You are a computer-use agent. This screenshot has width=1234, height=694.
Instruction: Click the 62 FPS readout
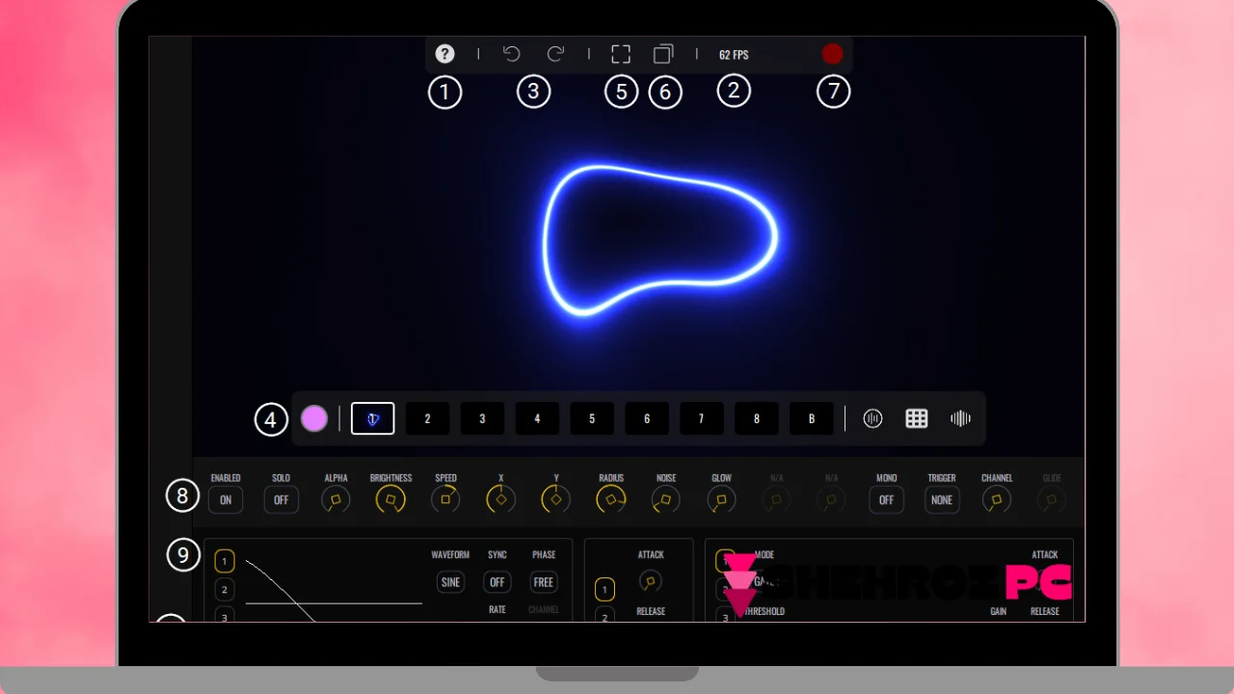click(734, 55)
